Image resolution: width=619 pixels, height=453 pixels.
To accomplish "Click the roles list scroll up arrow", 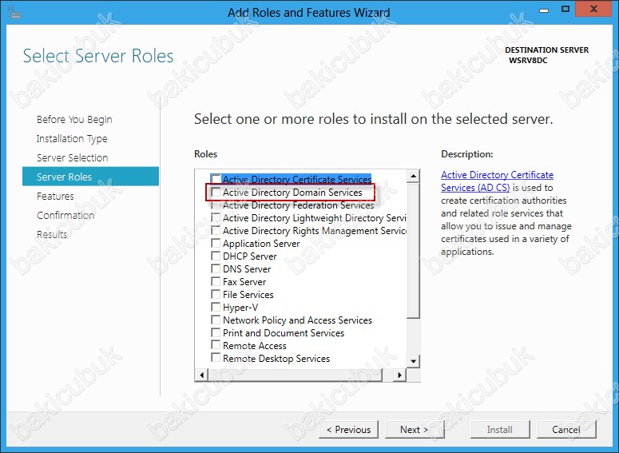I will [413, 176].
